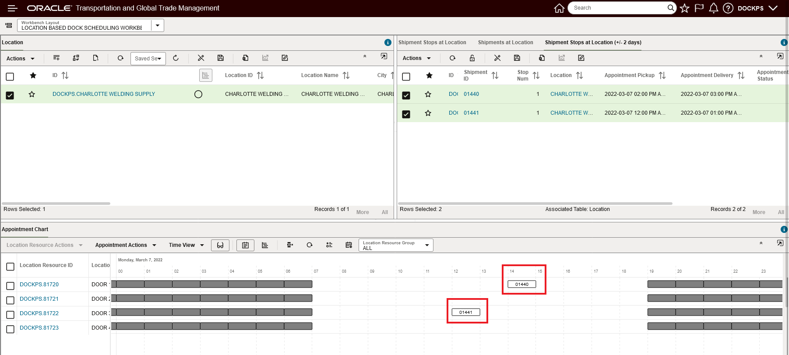The width and height of the screenshot is (789, 355).
Task: Go to Home via the house icon
Action: tap(559, 8)
